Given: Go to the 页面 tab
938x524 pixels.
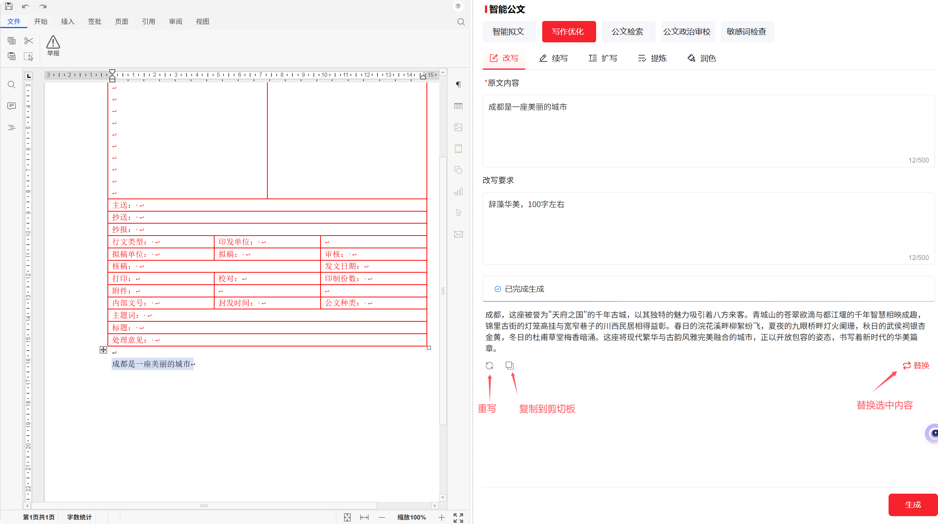Looking at the screenshot, I should (x=122, y=22).
